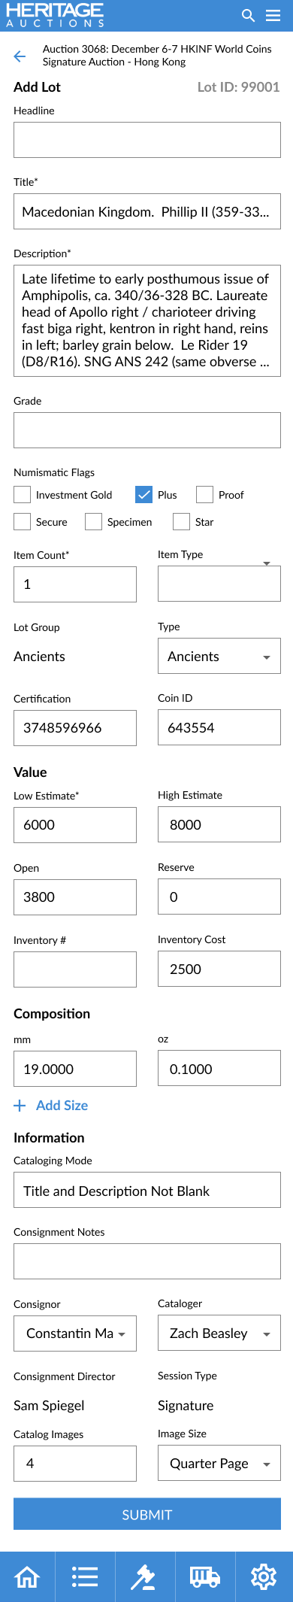Submit the lot form
The image size is (293, 1602).
point(147,1515)
